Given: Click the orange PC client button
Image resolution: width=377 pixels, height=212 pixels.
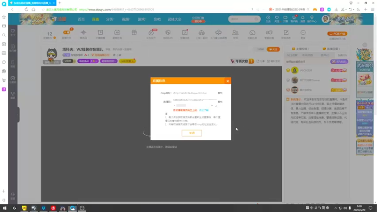Looking at the screenshot, I should coord(337,33).
